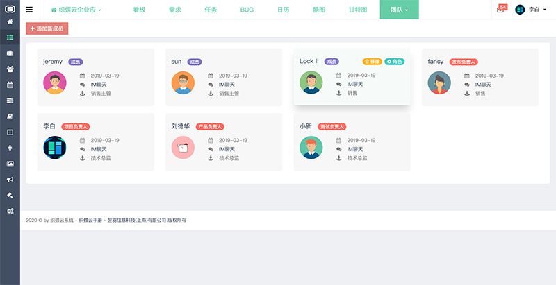Image resolution: width=556 pixels, height=285 pixels.
Task: Expand the 织蝶云企业应 project dropdown
Action: 76,10
